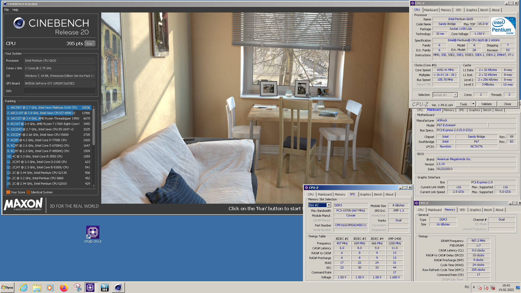The image size is (521, 293).
Task: Switch the RU input language indicator
Action: pyautogui.click(x=467, y=287)
